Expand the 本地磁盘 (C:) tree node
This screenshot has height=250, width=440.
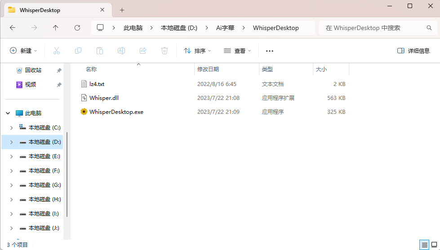point(12,128)
